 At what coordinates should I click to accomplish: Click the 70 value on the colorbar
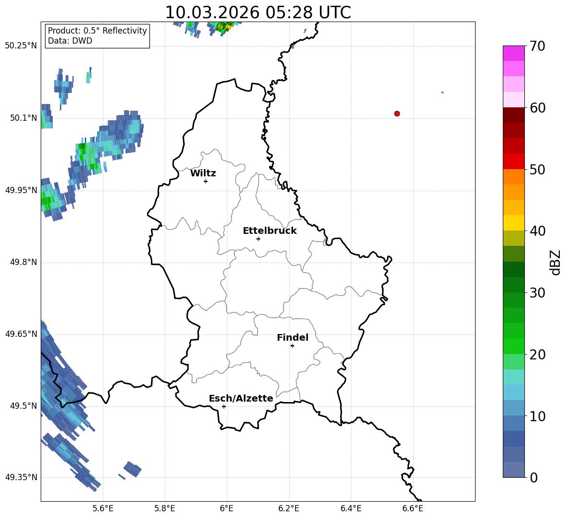click(537, 46)
